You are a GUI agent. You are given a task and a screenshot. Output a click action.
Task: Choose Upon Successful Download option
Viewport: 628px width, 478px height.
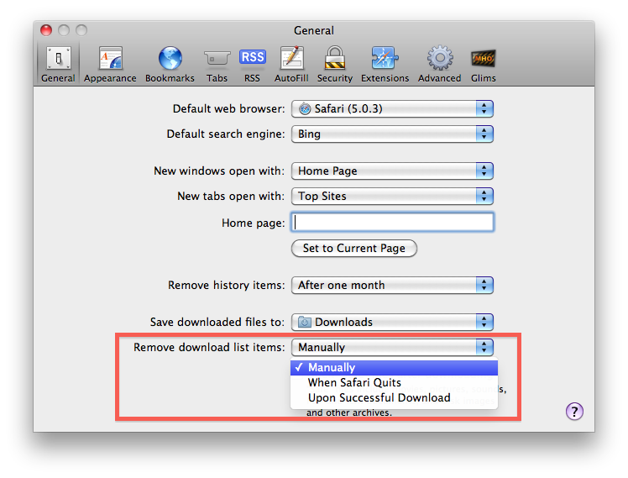point(394,398)
